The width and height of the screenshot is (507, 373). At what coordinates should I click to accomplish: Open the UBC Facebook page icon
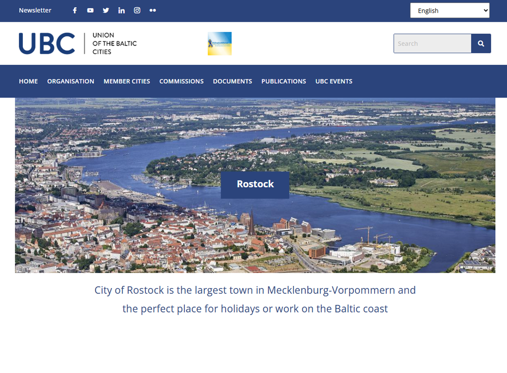pyautogui.click(x=75, y=11)
